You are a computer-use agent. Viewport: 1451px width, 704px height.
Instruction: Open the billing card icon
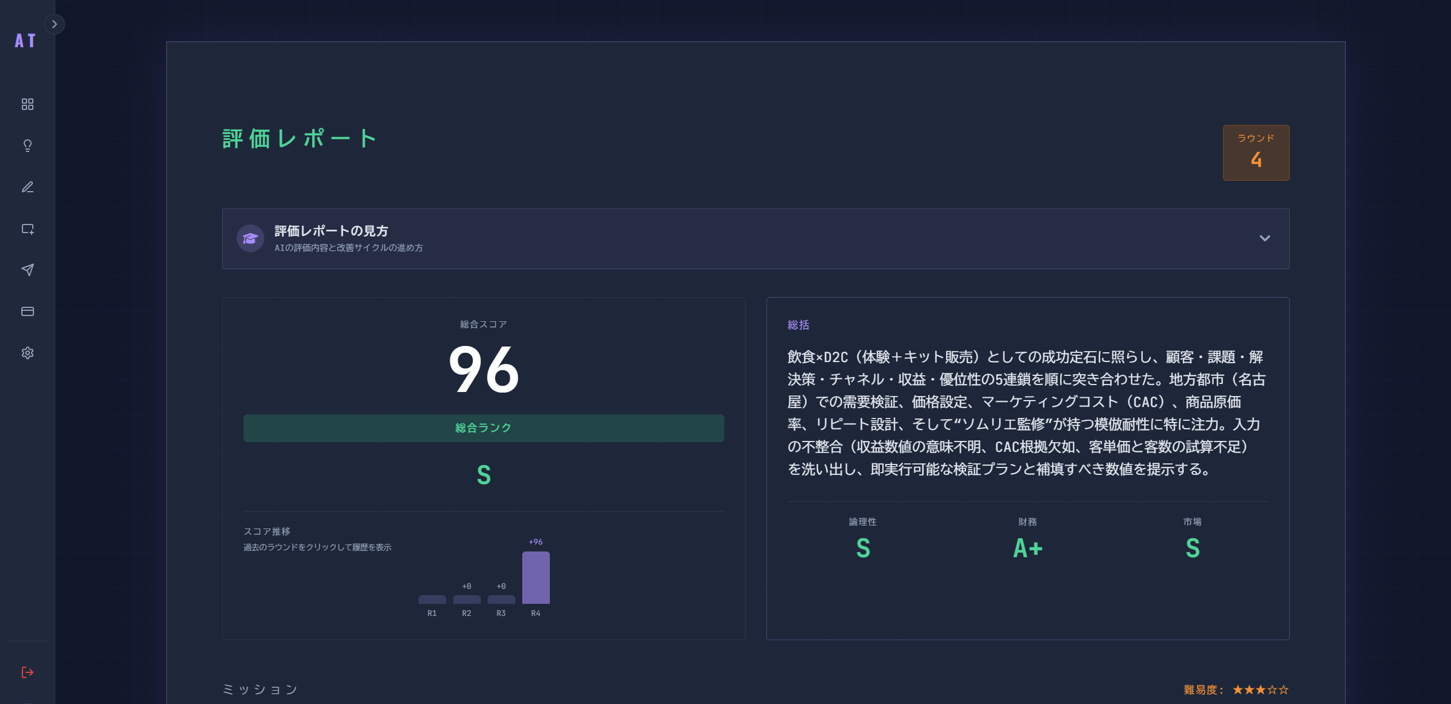(27, 311)
